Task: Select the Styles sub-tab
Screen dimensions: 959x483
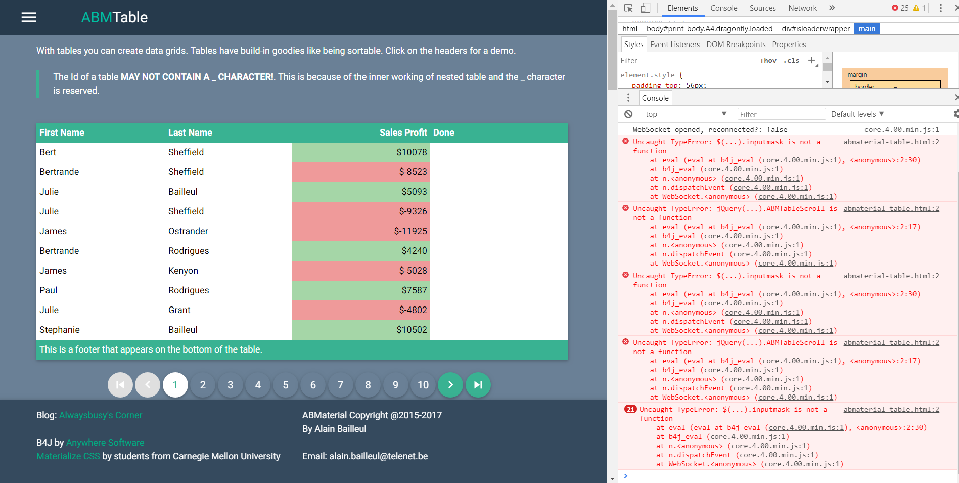Action: [x=633, y=45]
